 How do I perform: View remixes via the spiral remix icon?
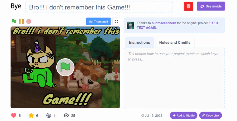click(x=49, y=116)
